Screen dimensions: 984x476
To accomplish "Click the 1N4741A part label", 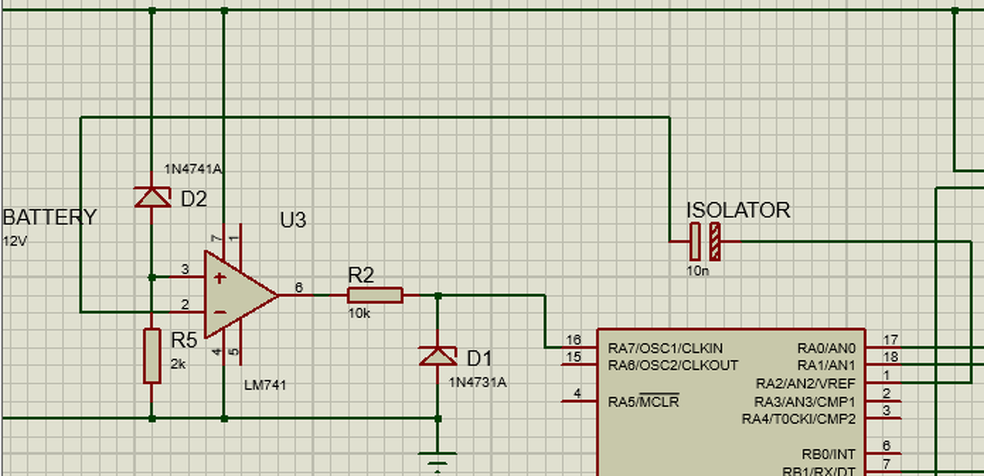I will click(x=193, y=169).
